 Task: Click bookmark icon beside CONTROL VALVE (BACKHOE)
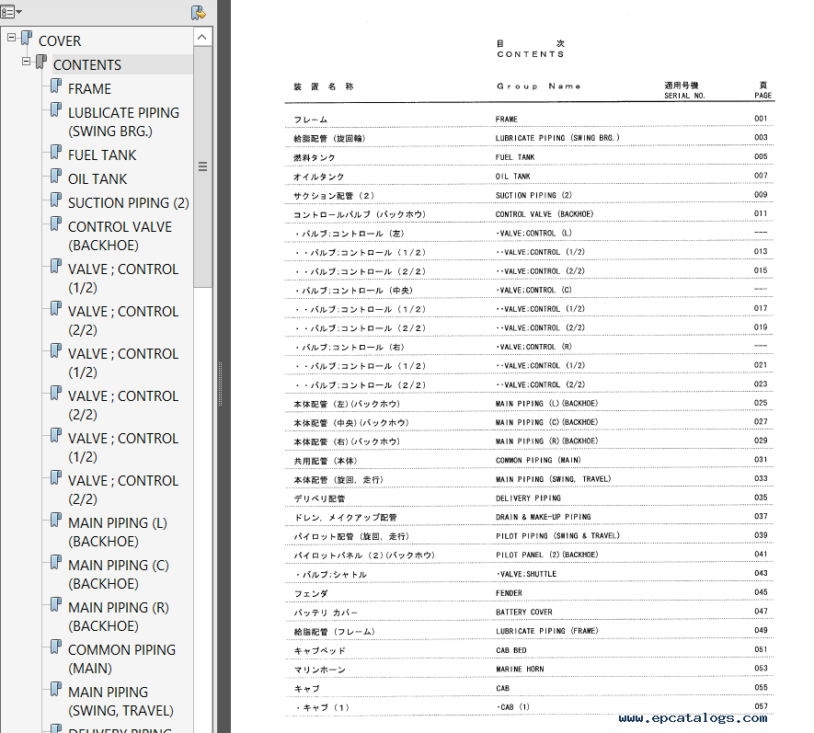pos(55,223)
